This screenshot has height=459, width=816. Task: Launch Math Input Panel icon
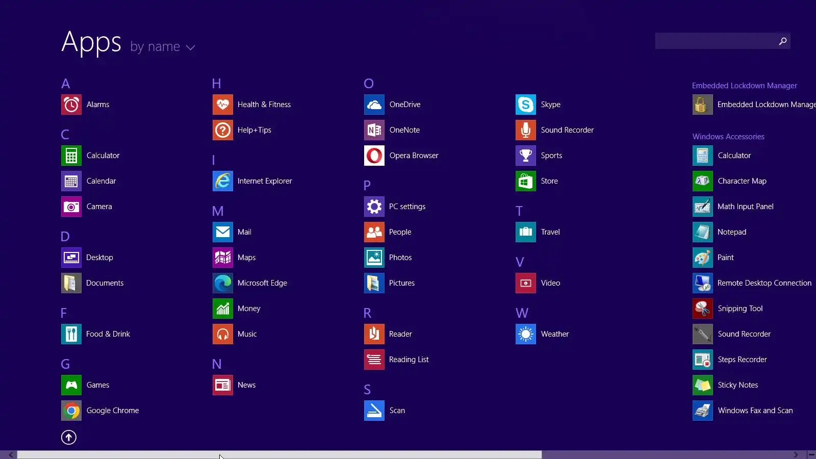[703, 207]
